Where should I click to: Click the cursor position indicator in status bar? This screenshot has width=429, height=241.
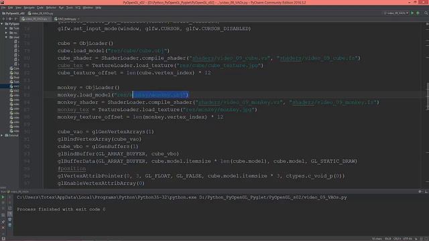388,239
